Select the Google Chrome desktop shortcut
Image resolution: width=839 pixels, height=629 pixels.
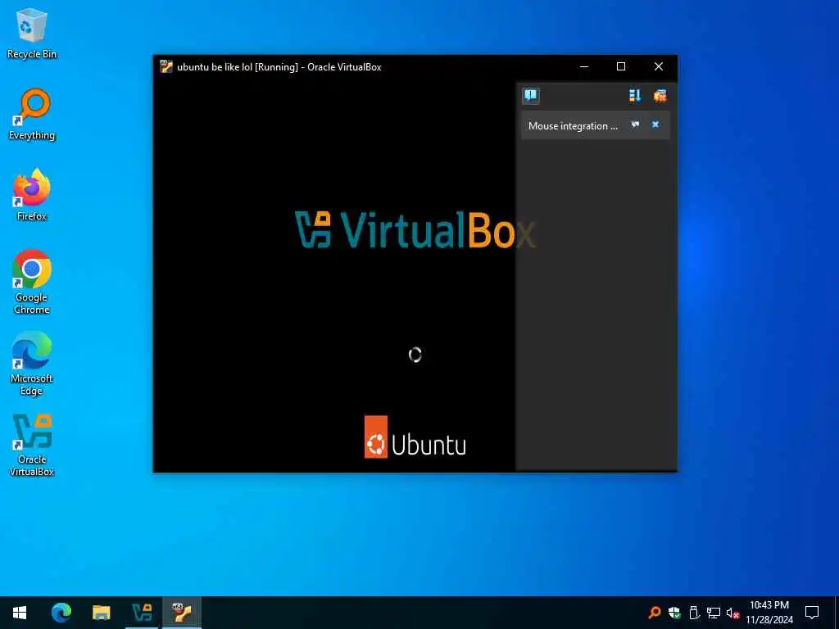[32, 282]
